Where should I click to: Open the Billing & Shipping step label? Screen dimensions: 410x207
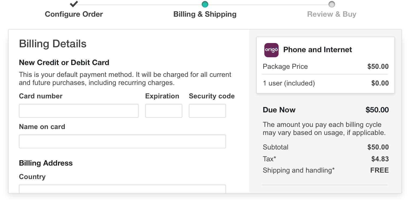click(x=205, y=14)
